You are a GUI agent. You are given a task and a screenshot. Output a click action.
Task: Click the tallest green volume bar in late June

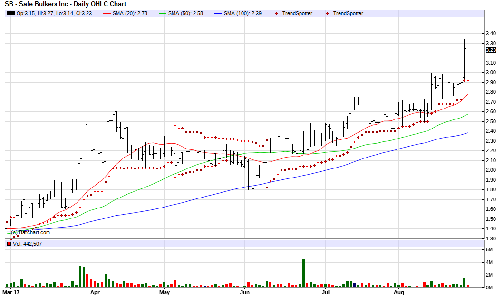[303, 273]
